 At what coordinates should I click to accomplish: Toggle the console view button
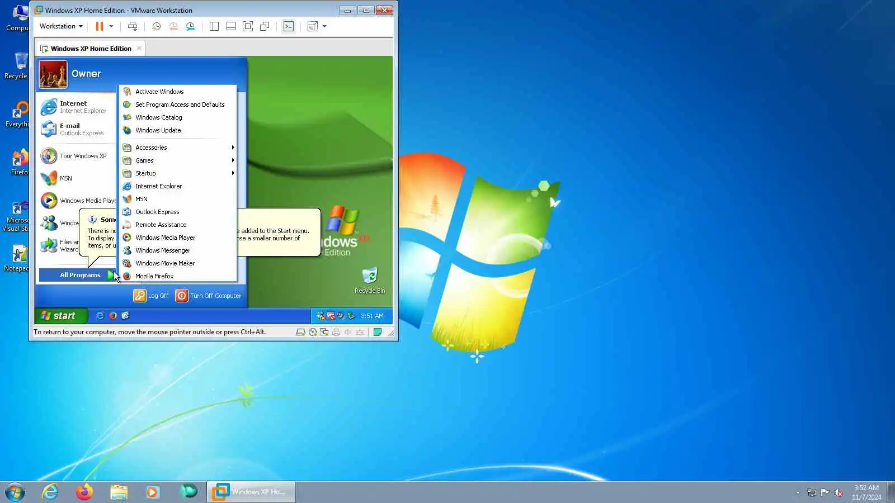pos(289,26)
